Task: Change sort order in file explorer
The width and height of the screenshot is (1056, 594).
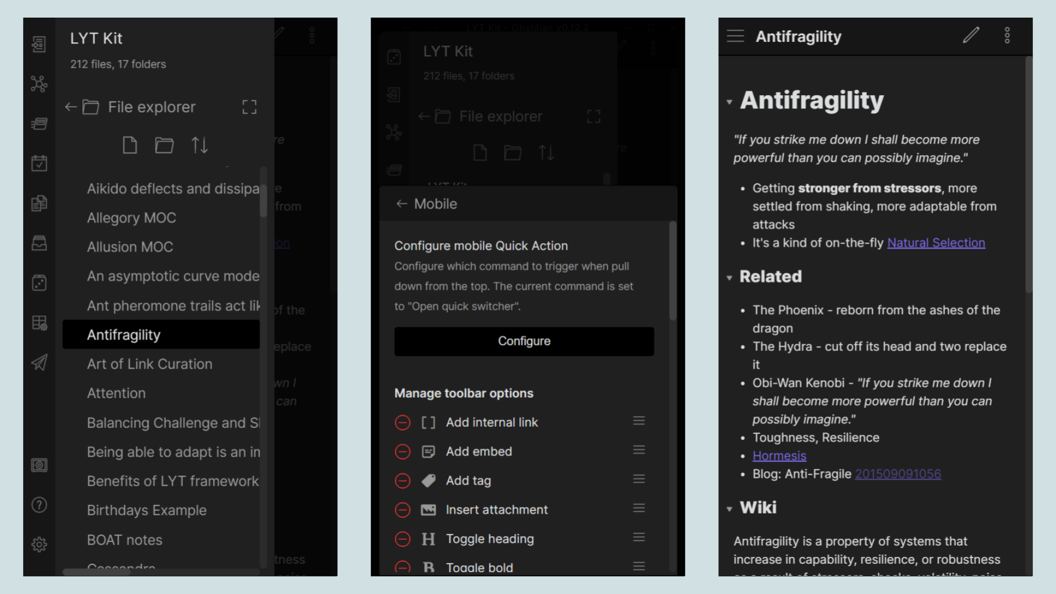Action: pyautogui.click(x=200, y=145)
